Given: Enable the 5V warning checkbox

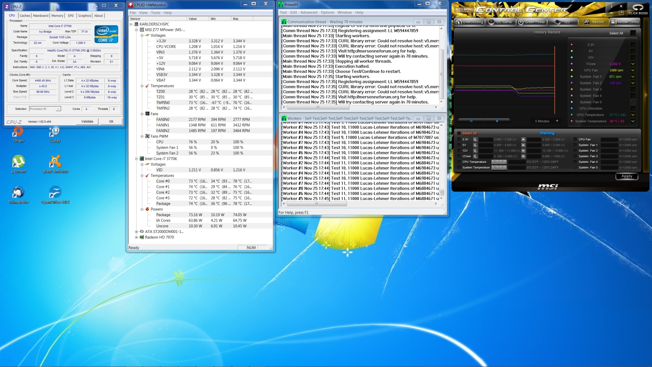Looking at the screenshot, I should point(459,145).
